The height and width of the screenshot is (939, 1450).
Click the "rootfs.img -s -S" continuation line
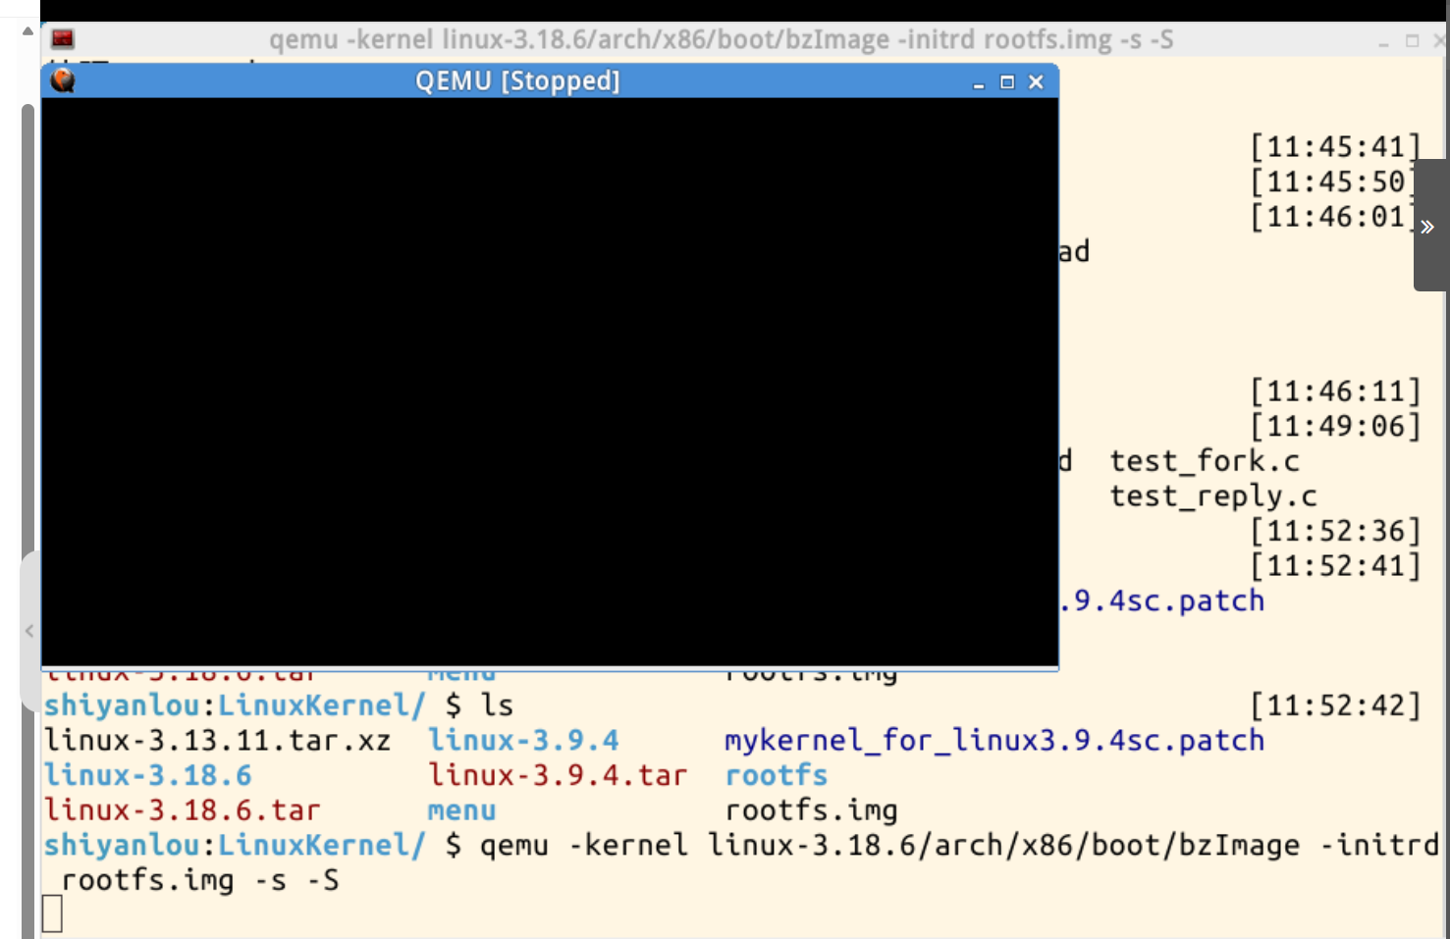[199, 880]
